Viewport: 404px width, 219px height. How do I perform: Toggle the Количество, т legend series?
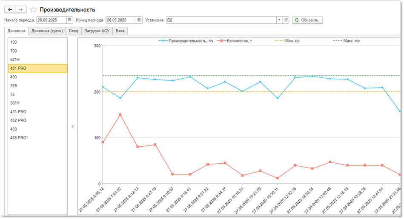[237, 41]
